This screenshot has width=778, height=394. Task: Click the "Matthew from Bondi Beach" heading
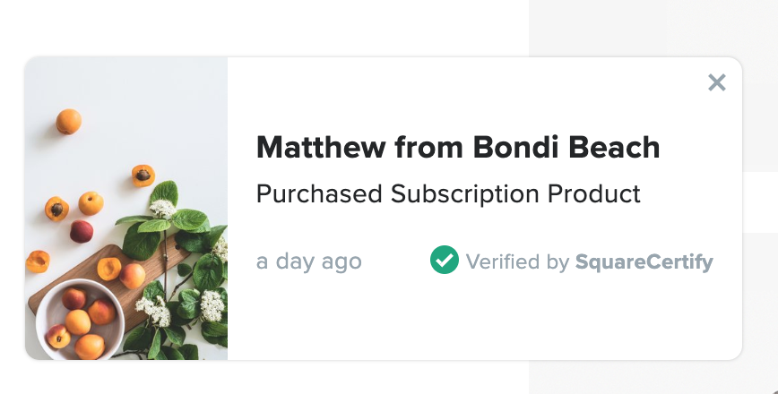pos(458,148)
